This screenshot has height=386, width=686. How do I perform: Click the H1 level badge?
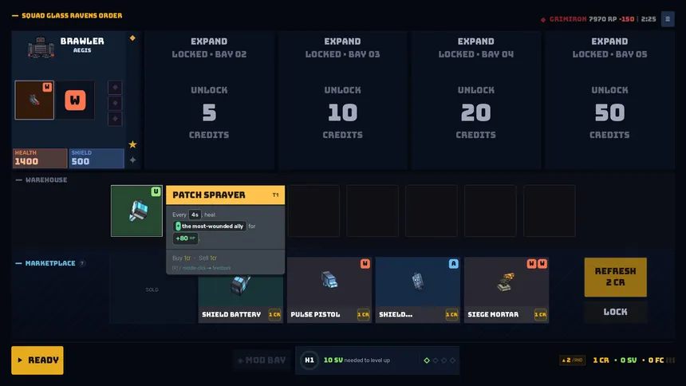pyautogui.click(x=309, y=360)
